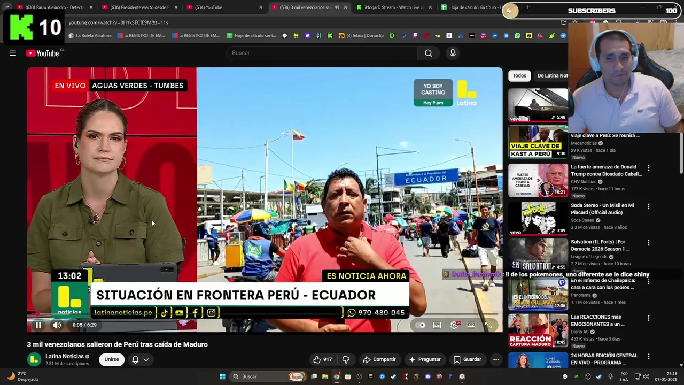Click the system tray microphone icon
Screen dimensions: 684x385
(x=610, y=376)
